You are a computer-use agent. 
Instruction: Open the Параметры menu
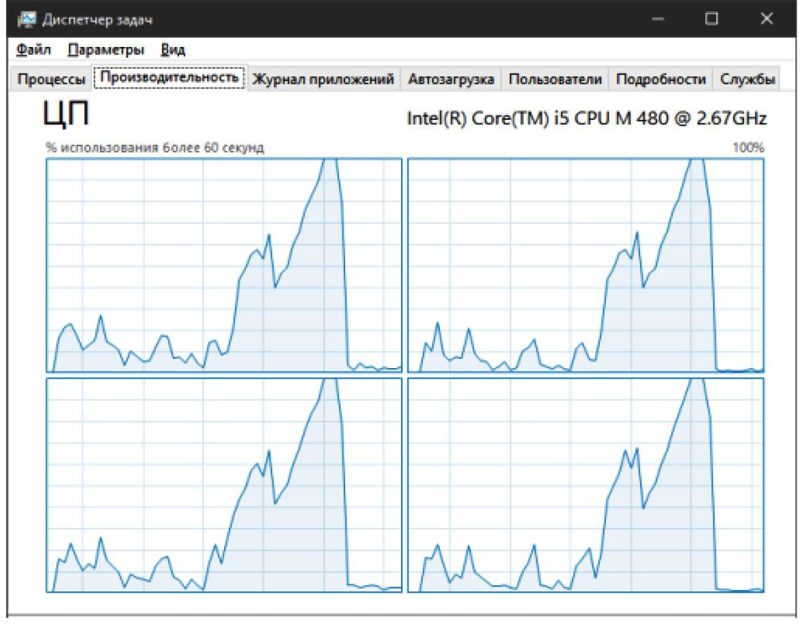pyautogui.click(x=106, y=50)
